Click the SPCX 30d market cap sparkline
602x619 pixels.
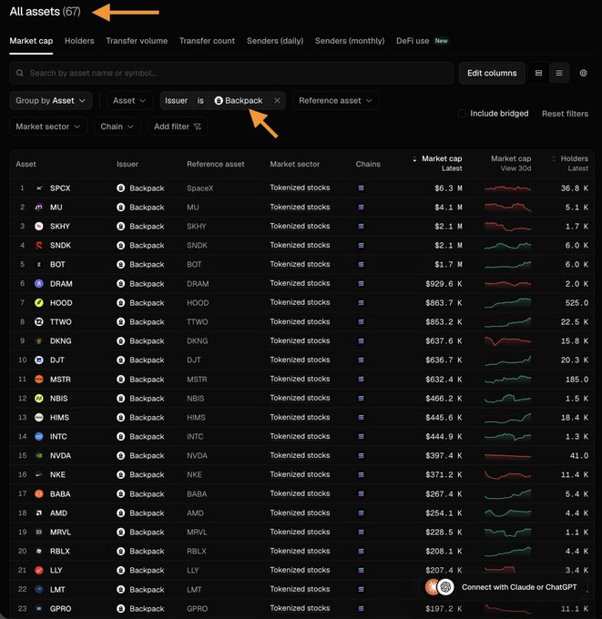click(x=507, y=188)
